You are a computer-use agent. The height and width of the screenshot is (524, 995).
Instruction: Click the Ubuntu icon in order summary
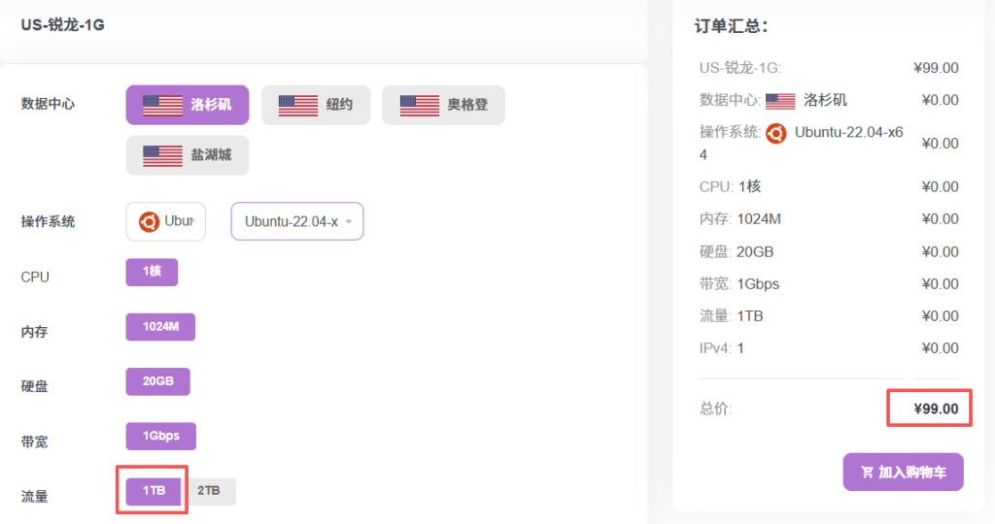(775, 133)
